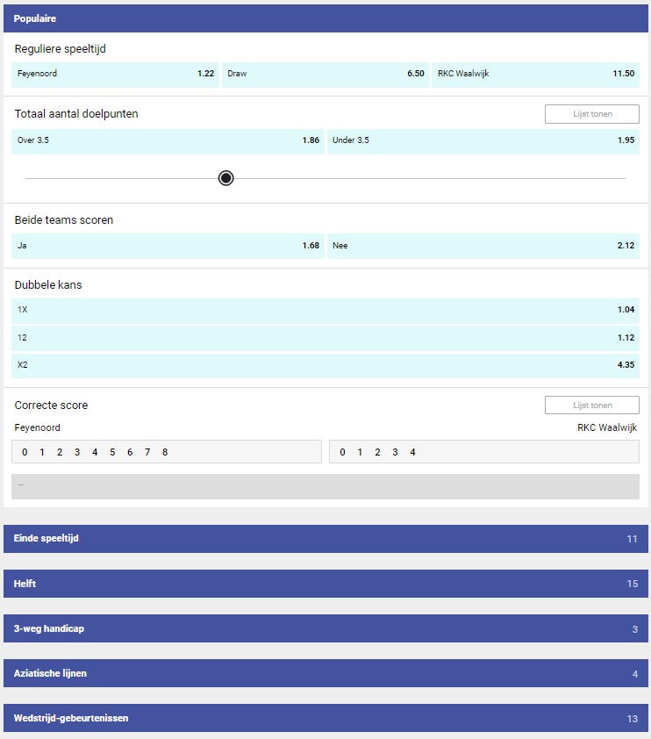This screenshot has height=739, width=651.
Task: Select Feyenoord win at 1.22 odds
Action: [x=115, y=74]
